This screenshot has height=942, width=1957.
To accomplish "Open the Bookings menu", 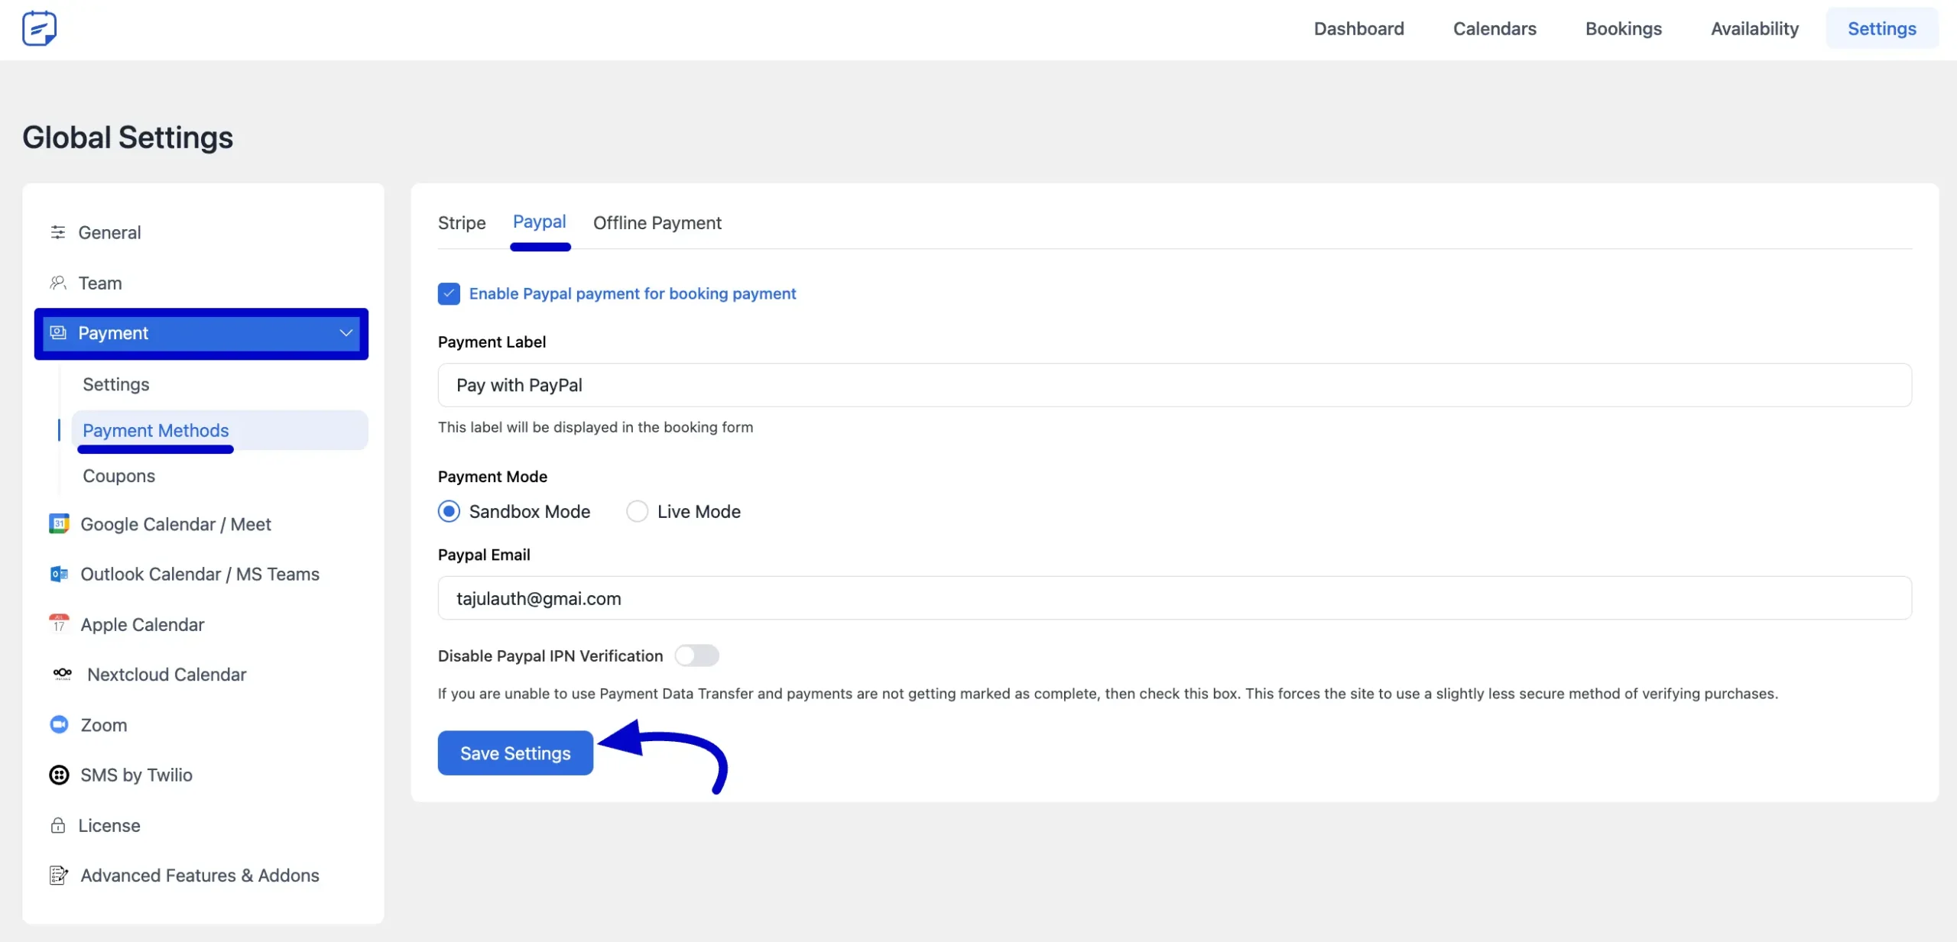I will 1623,28.
